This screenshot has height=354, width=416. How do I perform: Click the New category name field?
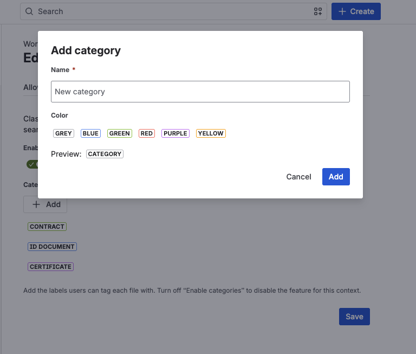[200, 92]
